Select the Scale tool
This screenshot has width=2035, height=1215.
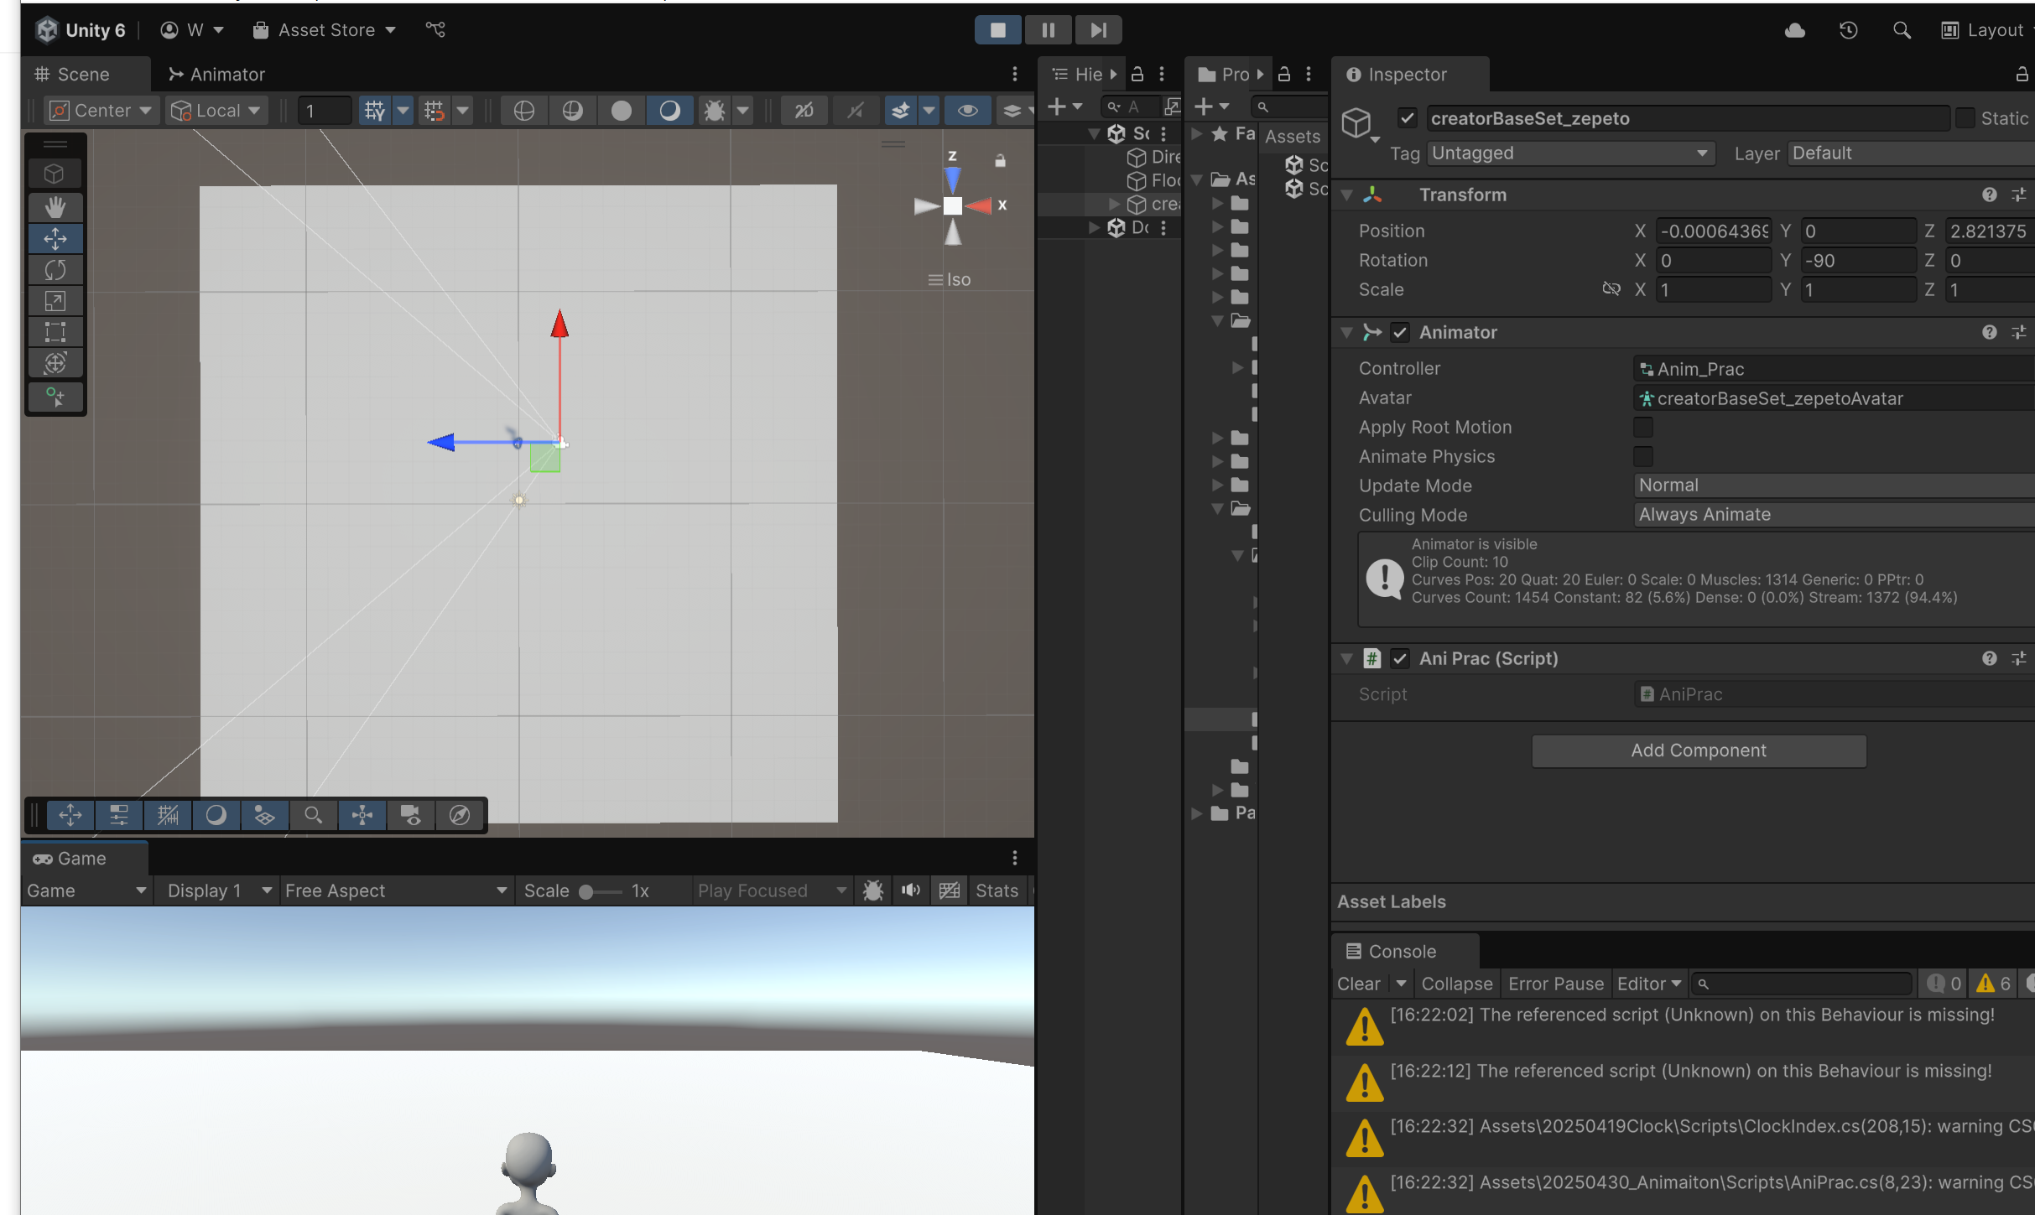55,301
